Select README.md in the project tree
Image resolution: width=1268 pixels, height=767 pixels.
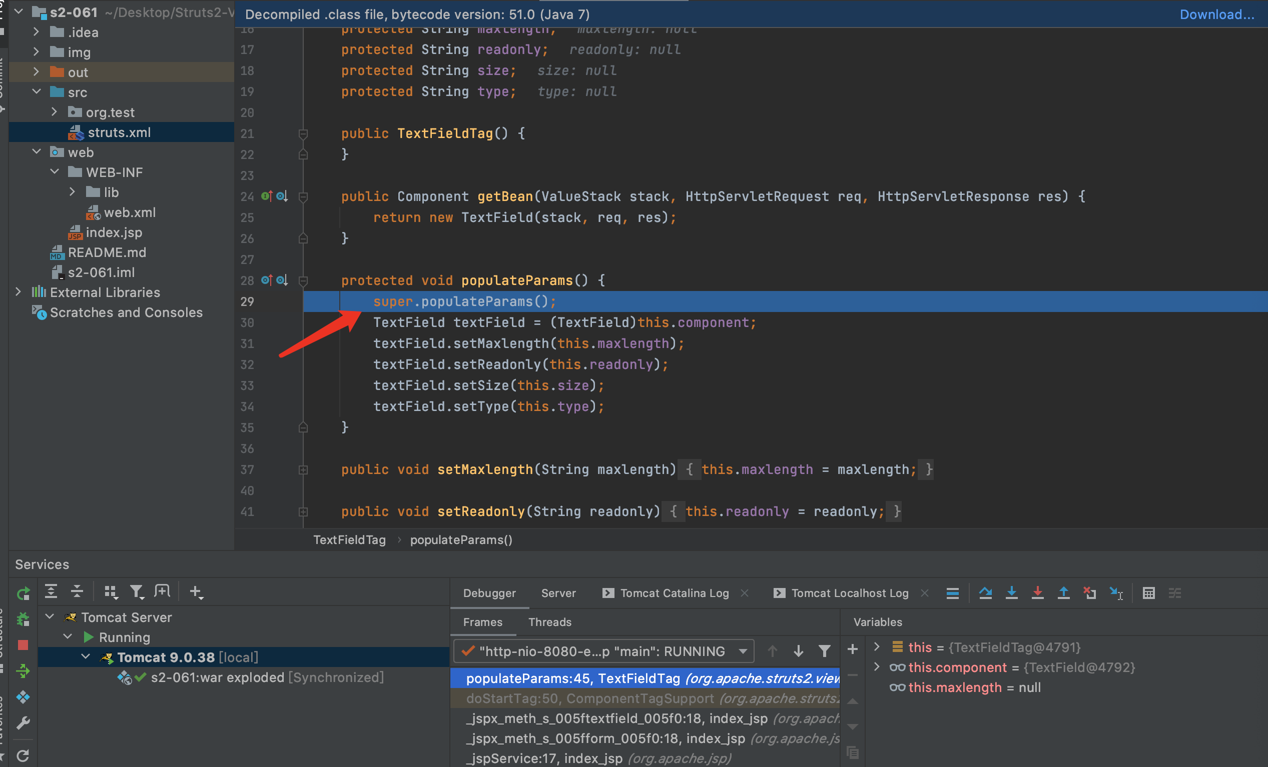pos(107,252)
